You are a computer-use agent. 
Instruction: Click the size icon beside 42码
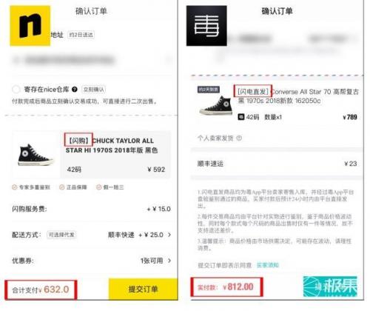[x=241, y=117]
